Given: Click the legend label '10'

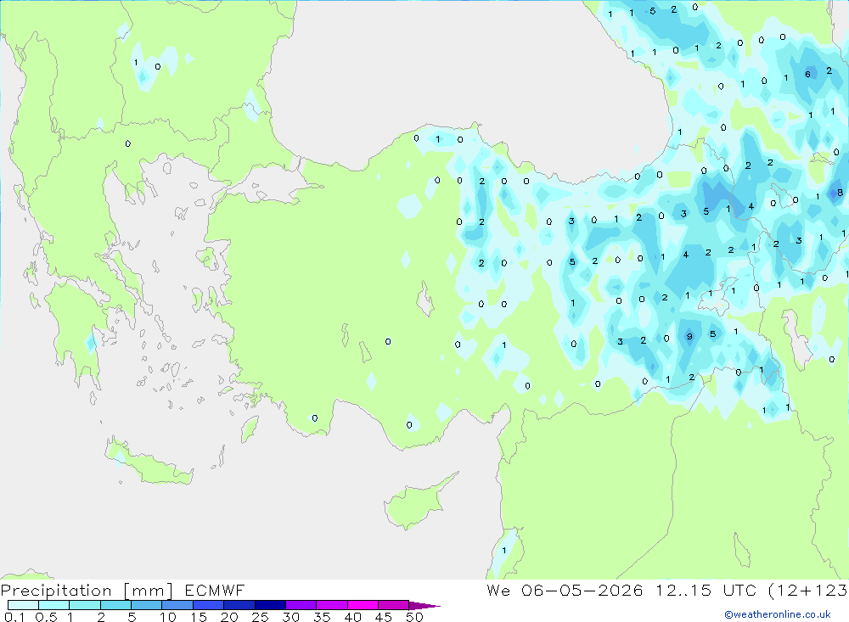Looking at the screenshot, I should point(168,617).
